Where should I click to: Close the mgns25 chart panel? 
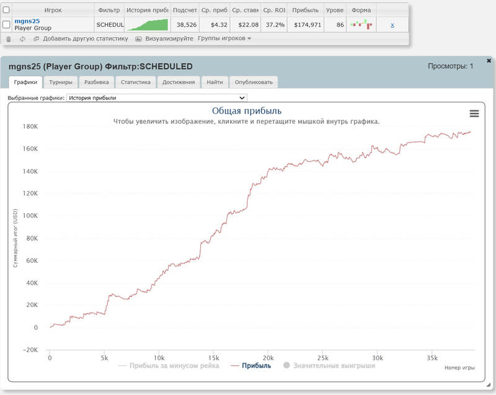[489, 60]
